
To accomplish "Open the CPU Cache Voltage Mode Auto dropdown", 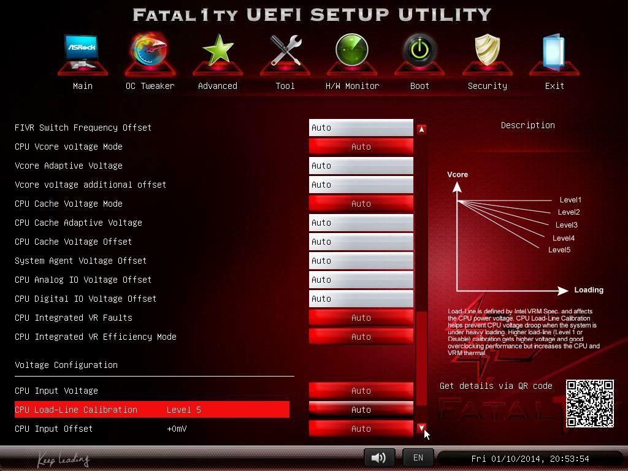I will [x=361, y=204].
